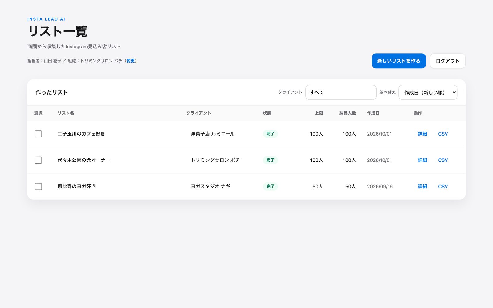This screenshot has height=308, width=493.
Task: Select checkbox for 二子玉川のカフェ好き list
Action: point(38,134)
